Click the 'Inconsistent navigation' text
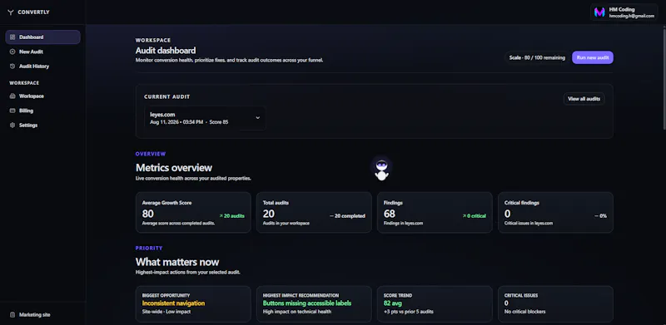666x325 pixels. 173,303
